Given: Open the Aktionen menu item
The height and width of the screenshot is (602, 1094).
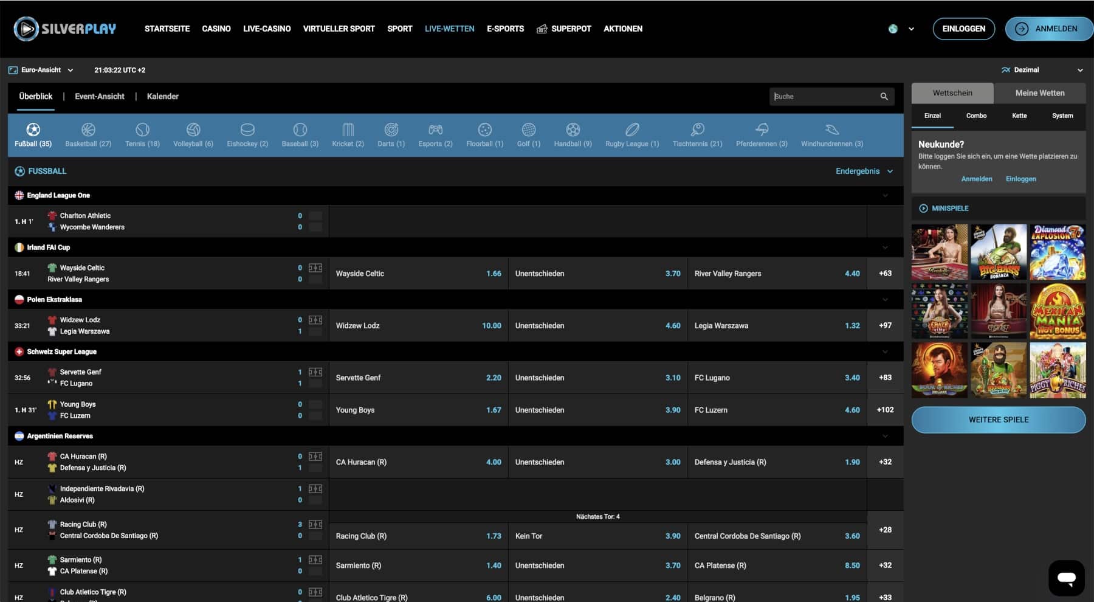Looking at the screenshot, I should pyautogui.click(x=623, y=29).
